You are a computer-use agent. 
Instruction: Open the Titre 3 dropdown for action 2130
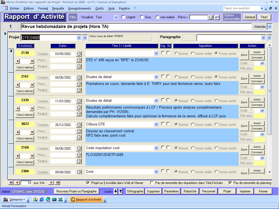pyautogui.click(x=156, y=53)
